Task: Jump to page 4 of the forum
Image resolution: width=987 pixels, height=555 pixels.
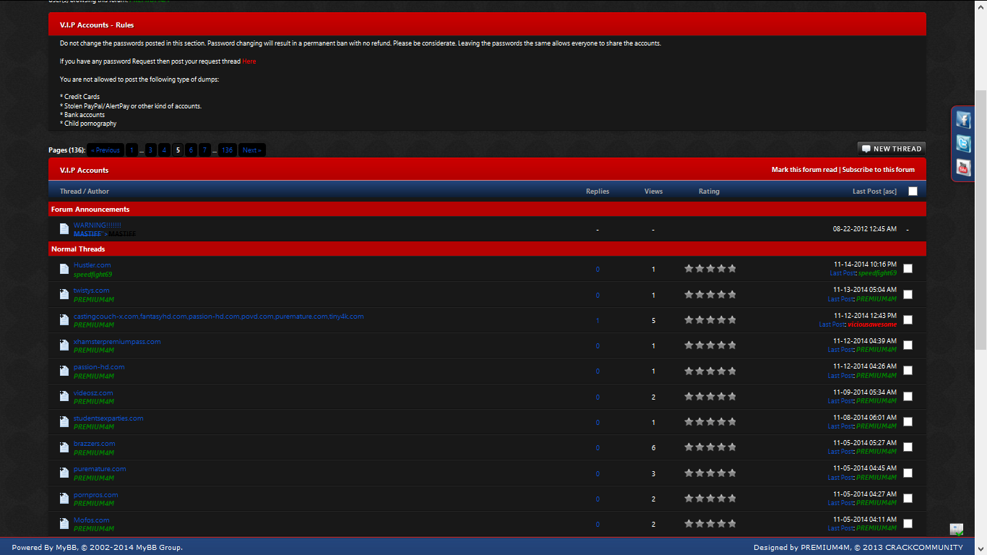Action: 164,150
